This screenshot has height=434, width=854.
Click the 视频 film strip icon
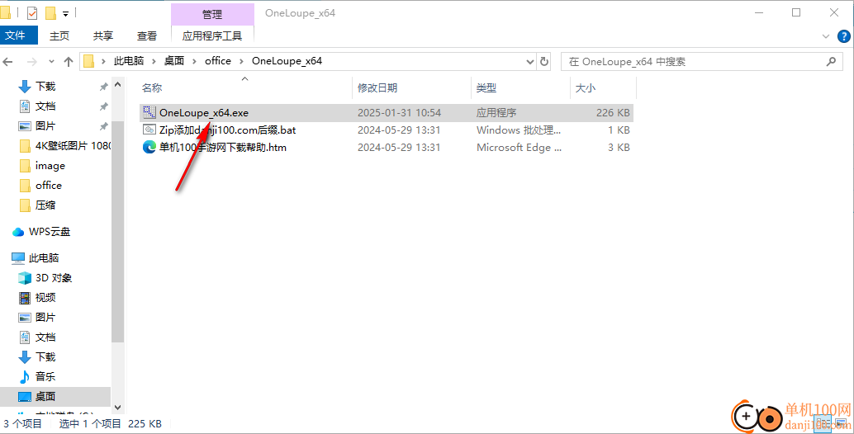(x=25, y=298)
